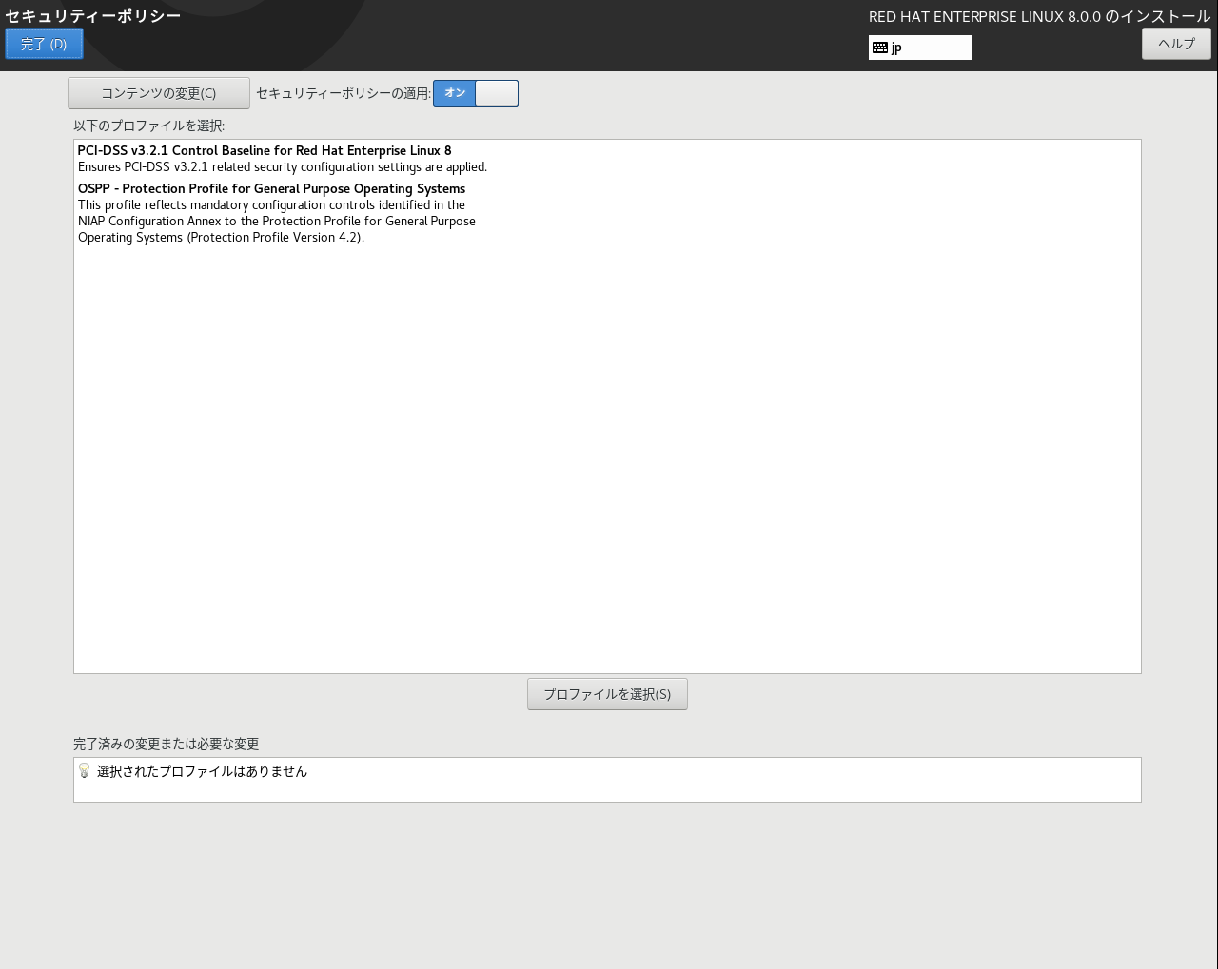Click the プロファイルを選択(S) button
Screen dimensions: 1218x969
(x=607, y=694)
